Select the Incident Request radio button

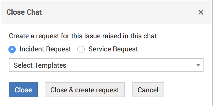coord(12,49)
